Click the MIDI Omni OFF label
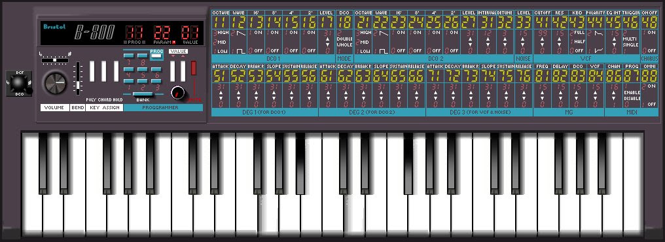This screenshot has height=242, width=665. click(x=652, y=104)
